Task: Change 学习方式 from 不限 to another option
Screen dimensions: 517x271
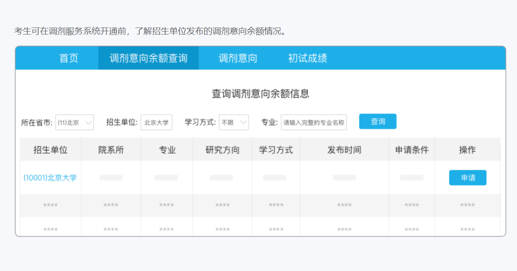Action: 234,122
